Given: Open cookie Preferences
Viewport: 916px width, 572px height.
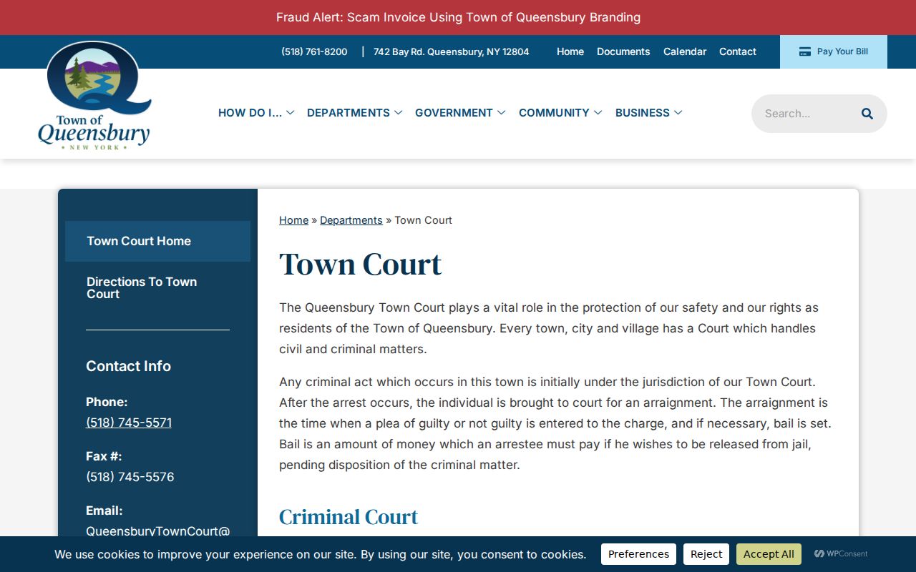Looking at the screenshot, I should tap(638, 554).
